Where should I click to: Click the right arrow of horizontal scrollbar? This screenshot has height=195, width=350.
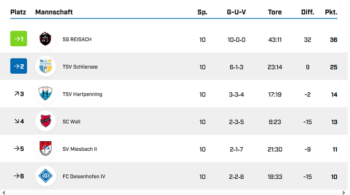(344, 192)
